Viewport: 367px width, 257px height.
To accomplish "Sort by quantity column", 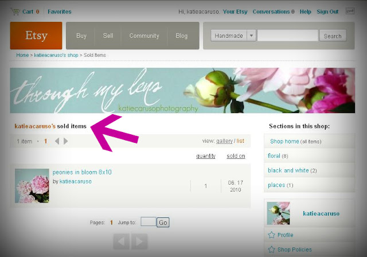I will point(206,156).
